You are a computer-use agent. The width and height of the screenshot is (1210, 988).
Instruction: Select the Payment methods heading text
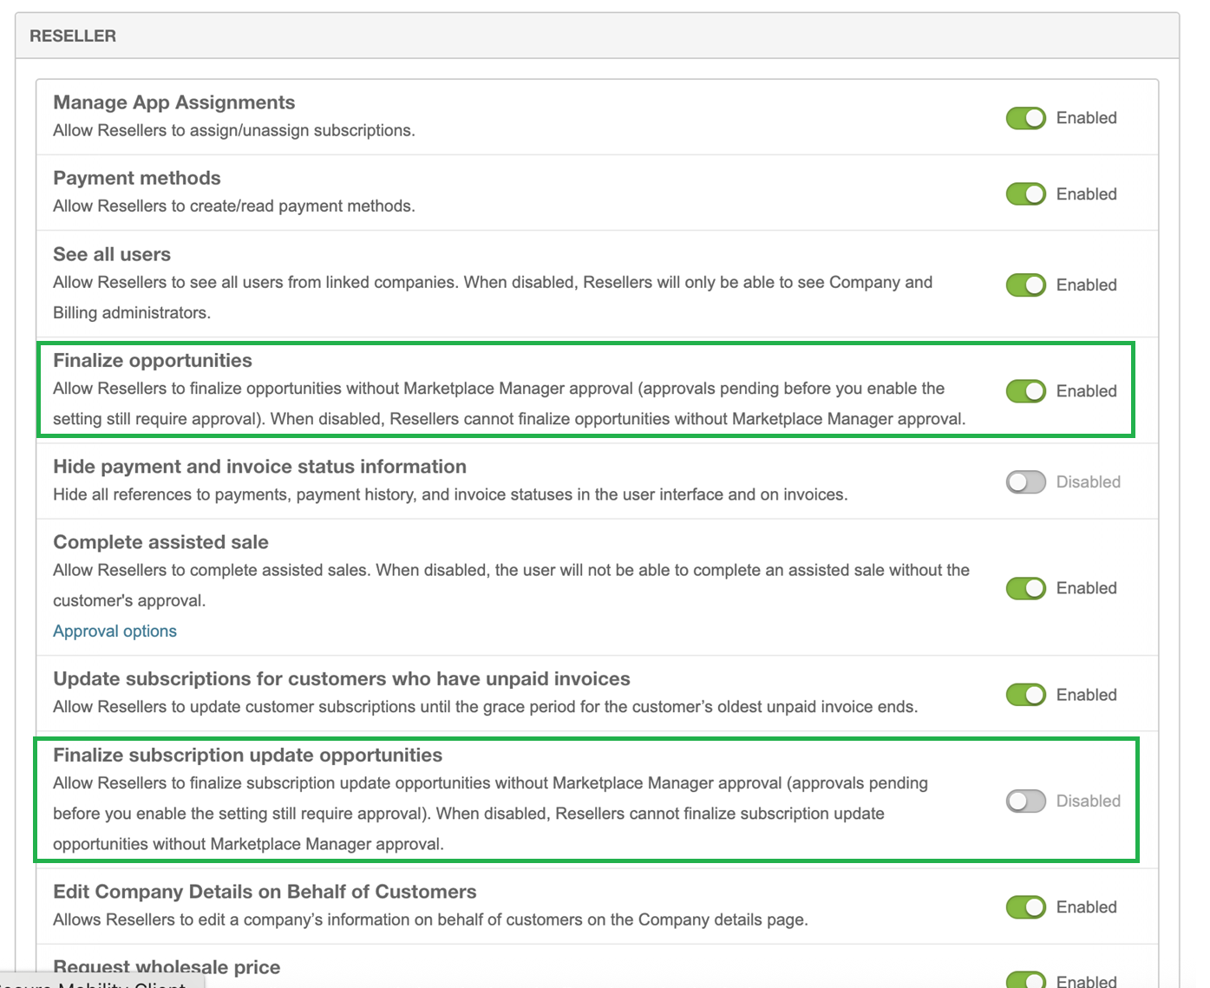pos(137,178)
